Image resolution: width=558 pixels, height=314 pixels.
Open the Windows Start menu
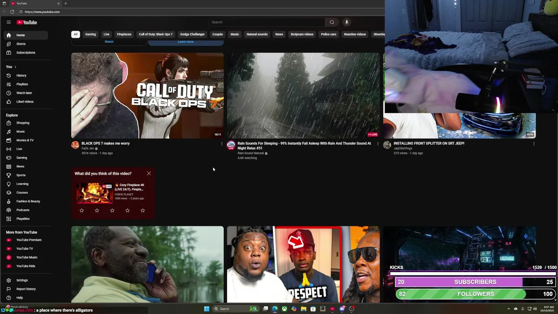tap(207, 309)
